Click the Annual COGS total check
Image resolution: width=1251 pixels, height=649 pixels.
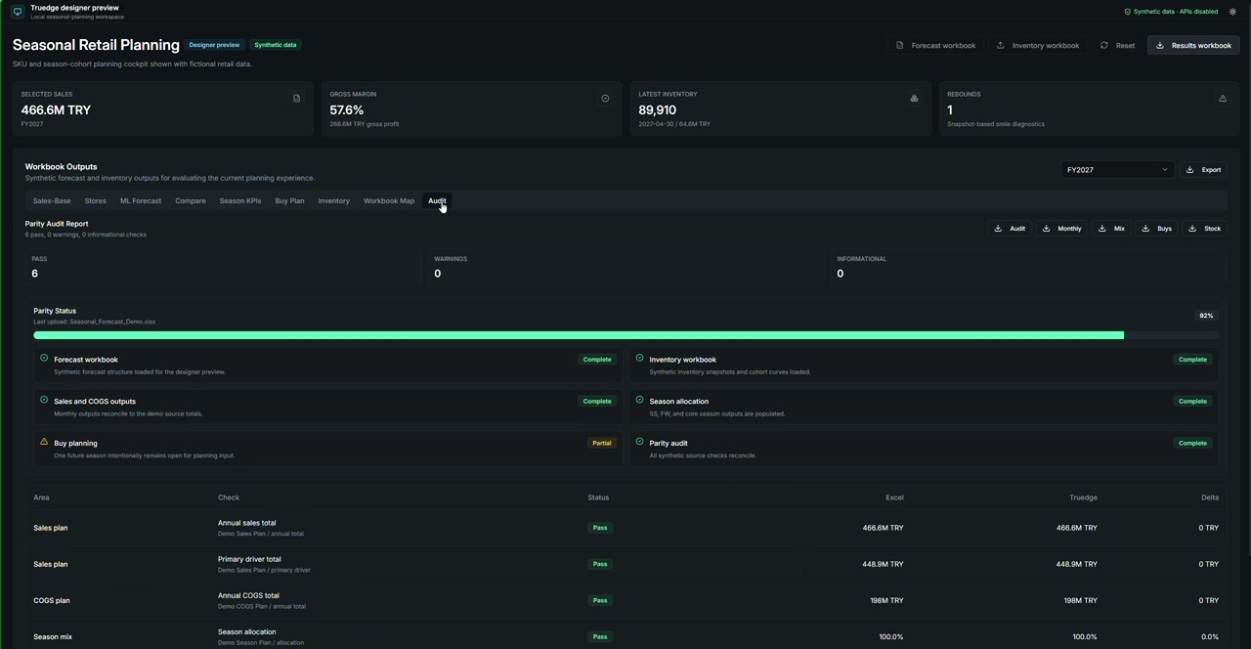pos(248,595)
